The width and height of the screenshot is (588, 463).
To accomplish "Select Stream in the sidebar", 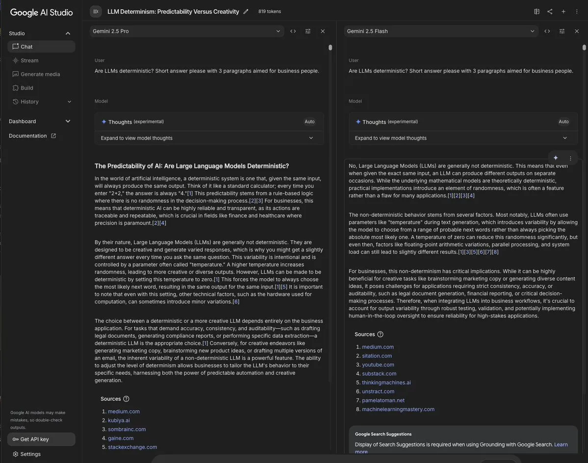I will click(x=29, y=60).
